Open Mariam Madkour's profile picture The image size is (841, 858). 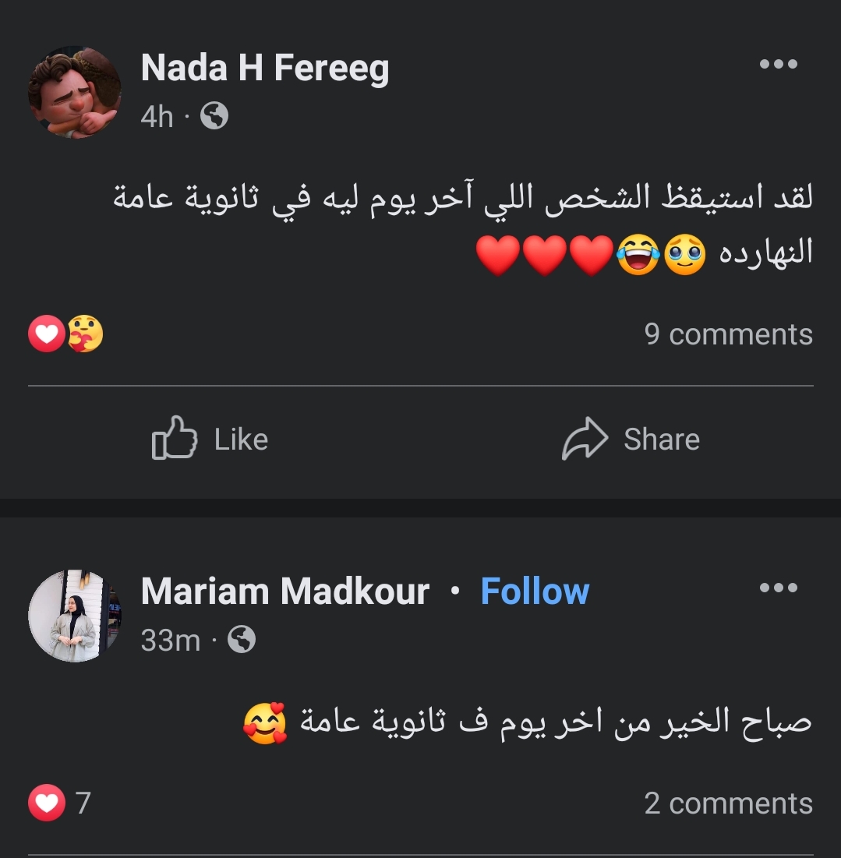[74, 616]
